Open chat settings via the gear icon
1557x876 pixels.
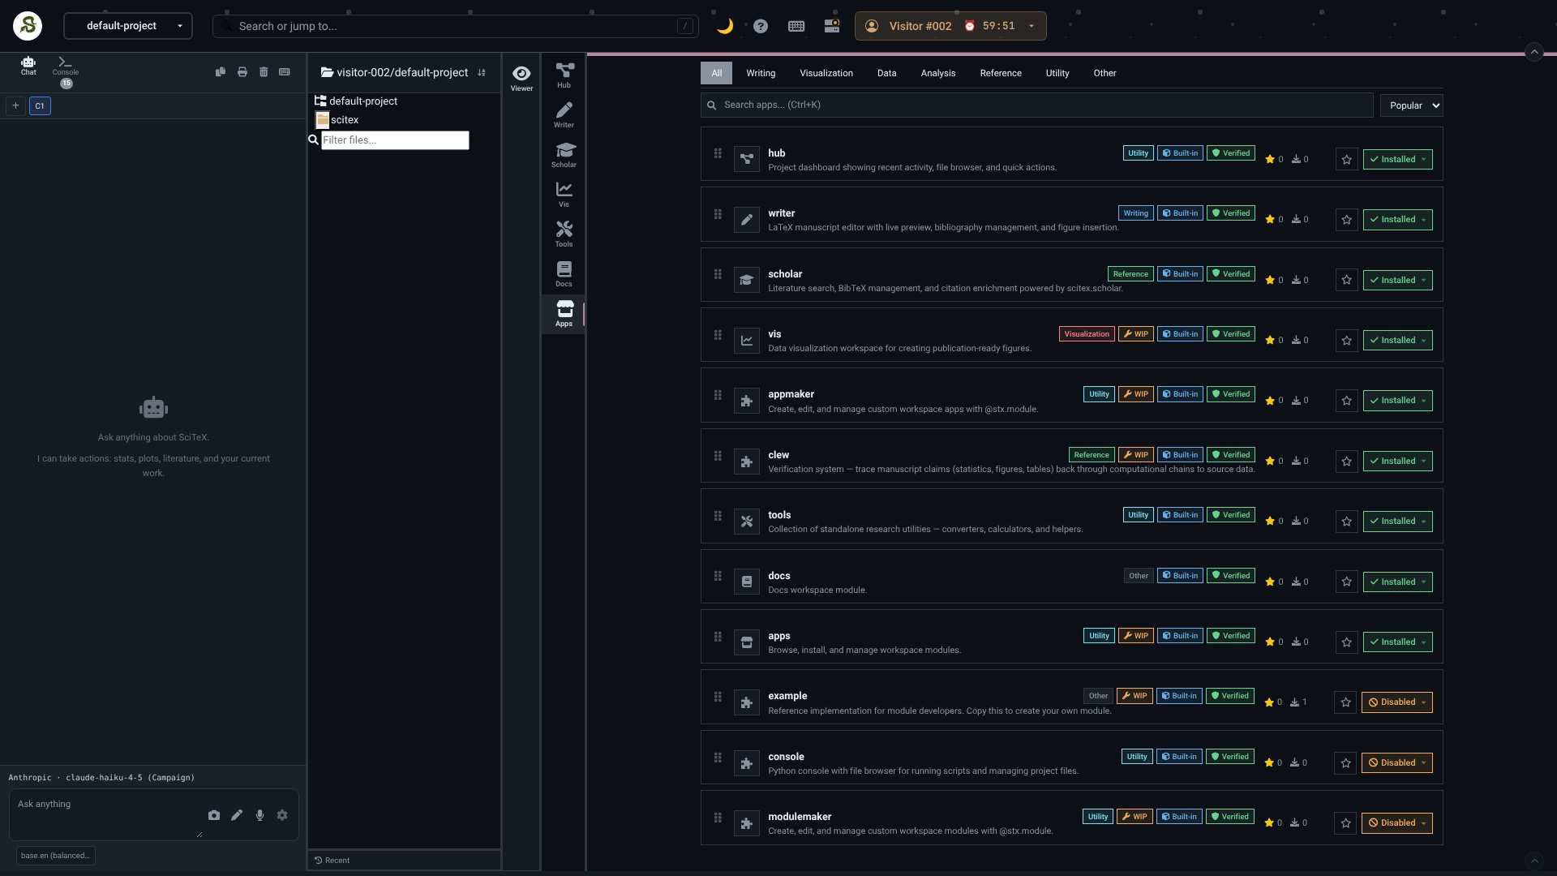tap(281, 815)
